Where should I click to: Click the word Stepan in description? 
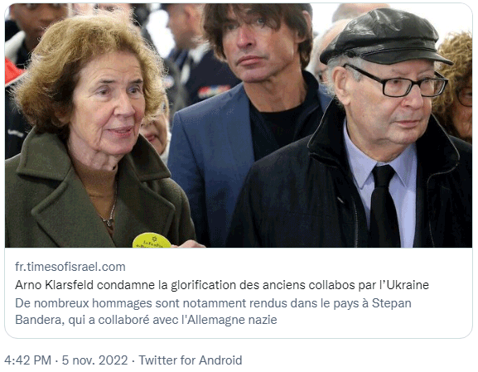pyautogui.click(x=392, y=303)
